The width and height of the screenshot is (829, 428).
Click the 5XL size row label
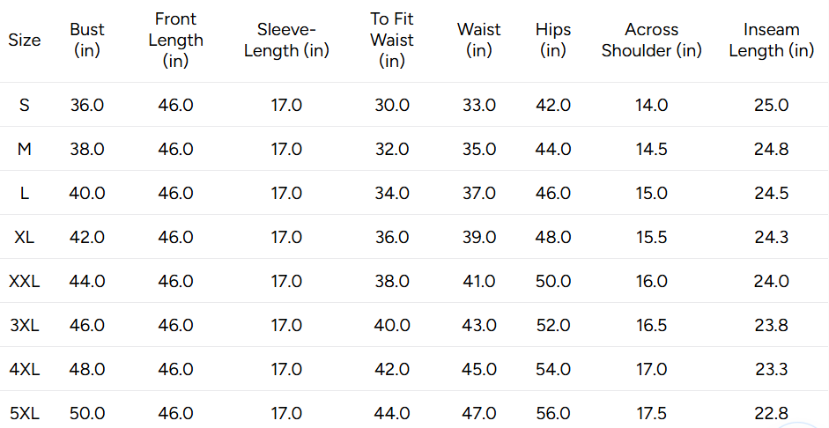pos(25,413)
